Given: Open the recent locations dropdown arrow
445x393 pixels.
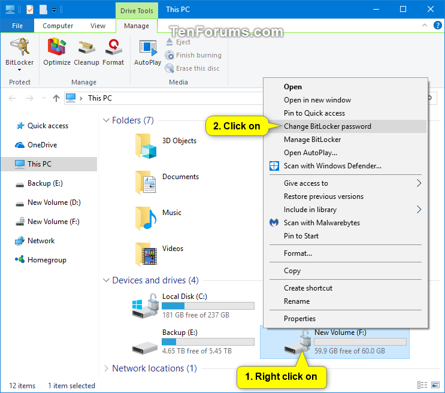Looking at the screenshot, I should (x=44, y=98).
